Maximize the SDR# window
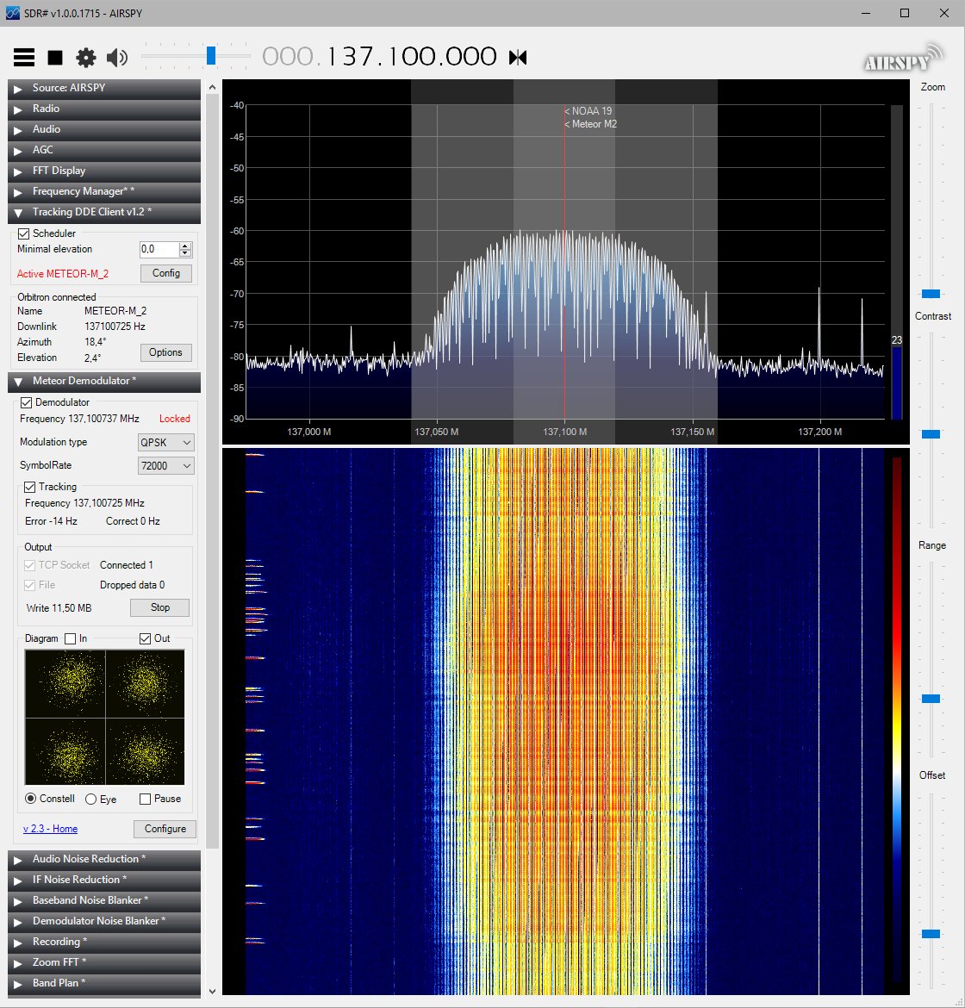The image size is (965, 1008). (x=905, y=13)
